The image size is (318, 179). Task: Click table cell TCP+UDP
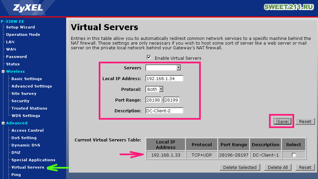pyautogui.click(x=201, y=155)
